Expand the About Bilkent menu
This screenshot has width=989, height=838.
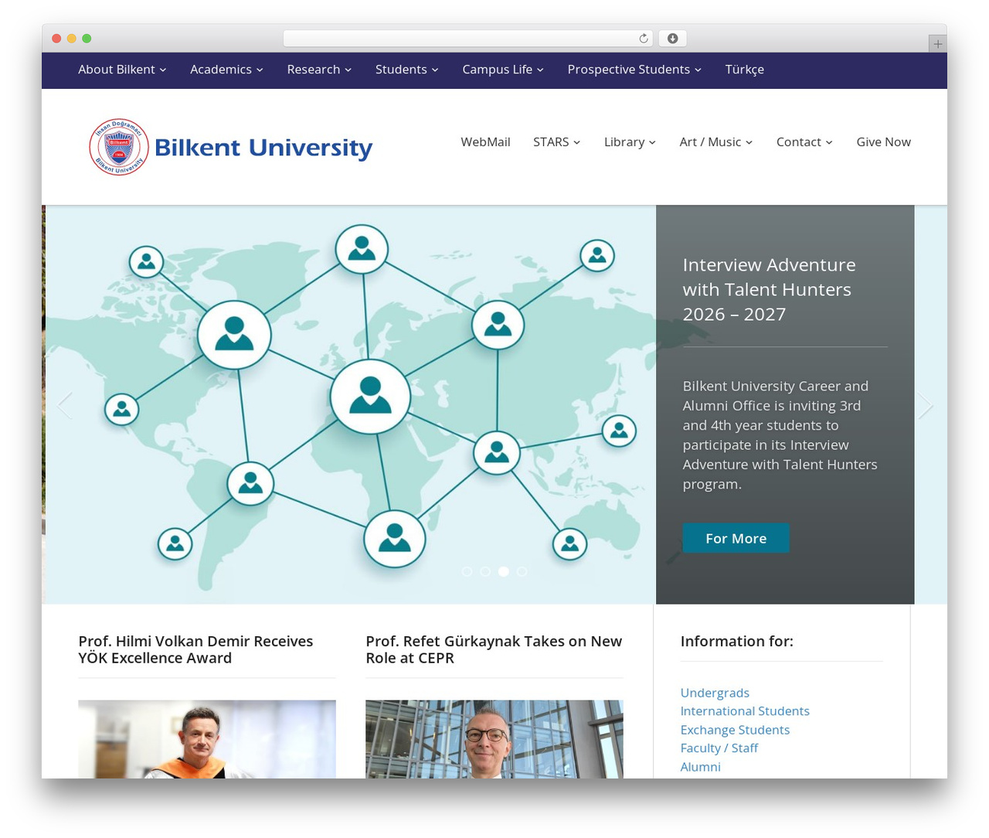[122, 70]
